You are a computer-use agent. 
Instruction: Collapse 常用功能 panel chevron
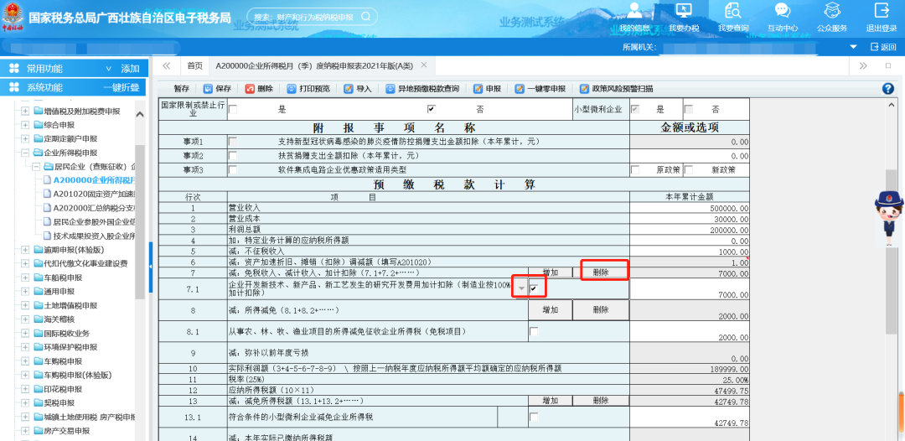click(x=108, y=69)
